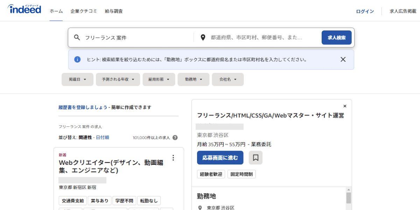Screen dimensions: 420x210
Task: Open help icon next to 101,000件以上の求人
Action: [175, 138]
